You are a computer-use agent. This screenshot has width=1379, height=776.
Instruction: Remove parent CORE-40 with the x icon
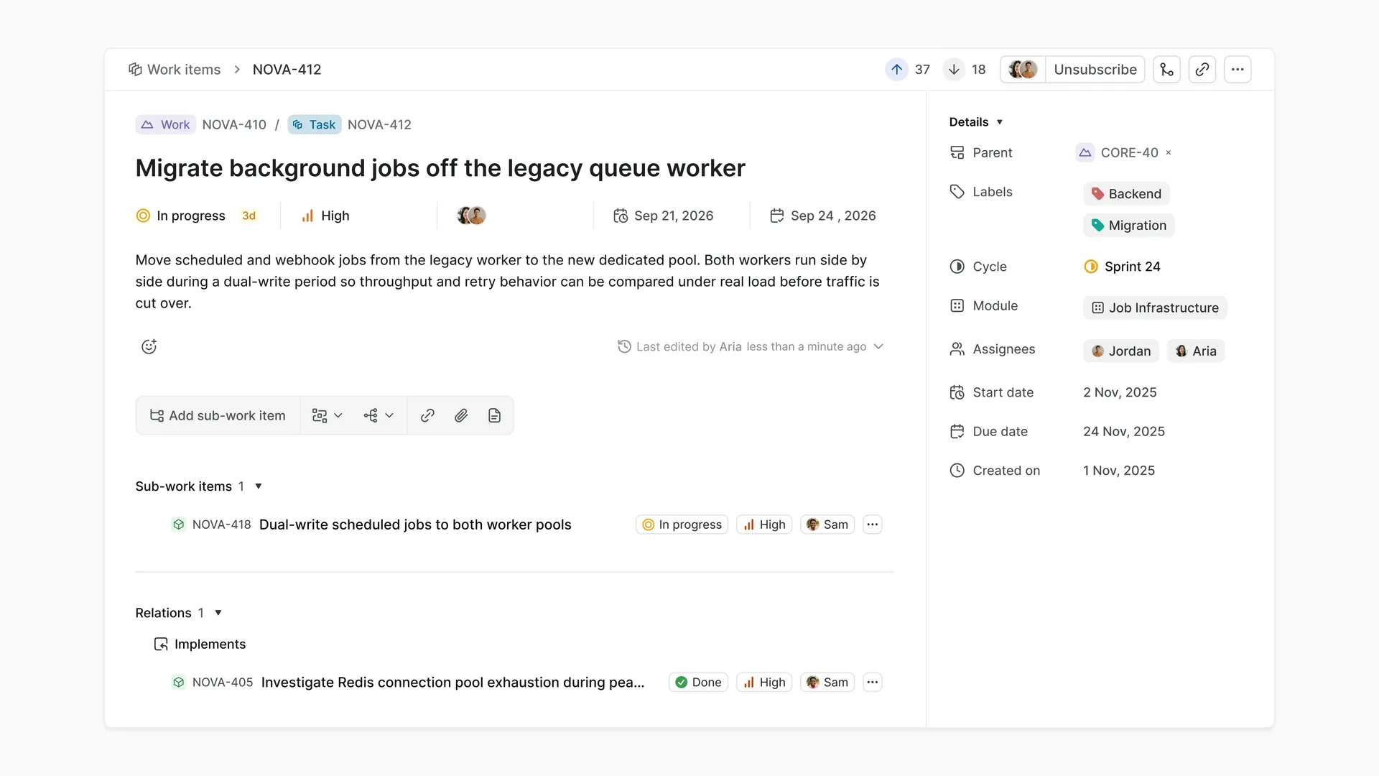[x=1169, y=152]
